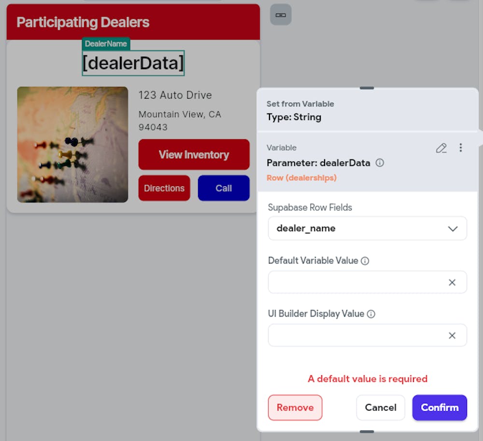Viewport: 483px width, 441px height.
Task: Click the gray widget icon above canvas
Action: tap(281, 15)
